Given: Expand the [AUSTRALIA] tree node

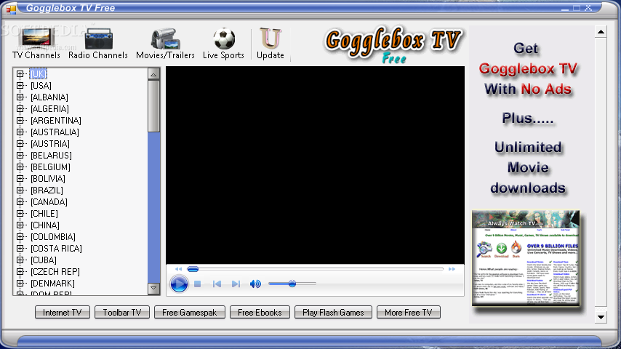Looking at the screenshot, I should point(20,132).
